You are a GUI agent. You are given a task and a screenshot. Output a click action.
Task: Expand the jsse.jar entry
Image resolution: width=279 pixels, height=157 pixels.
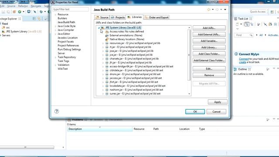103,51
